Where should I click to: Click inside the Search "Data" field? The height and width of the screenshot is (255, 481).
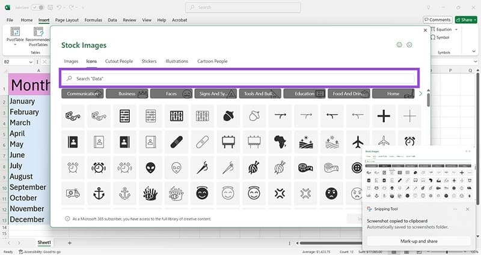239,79
